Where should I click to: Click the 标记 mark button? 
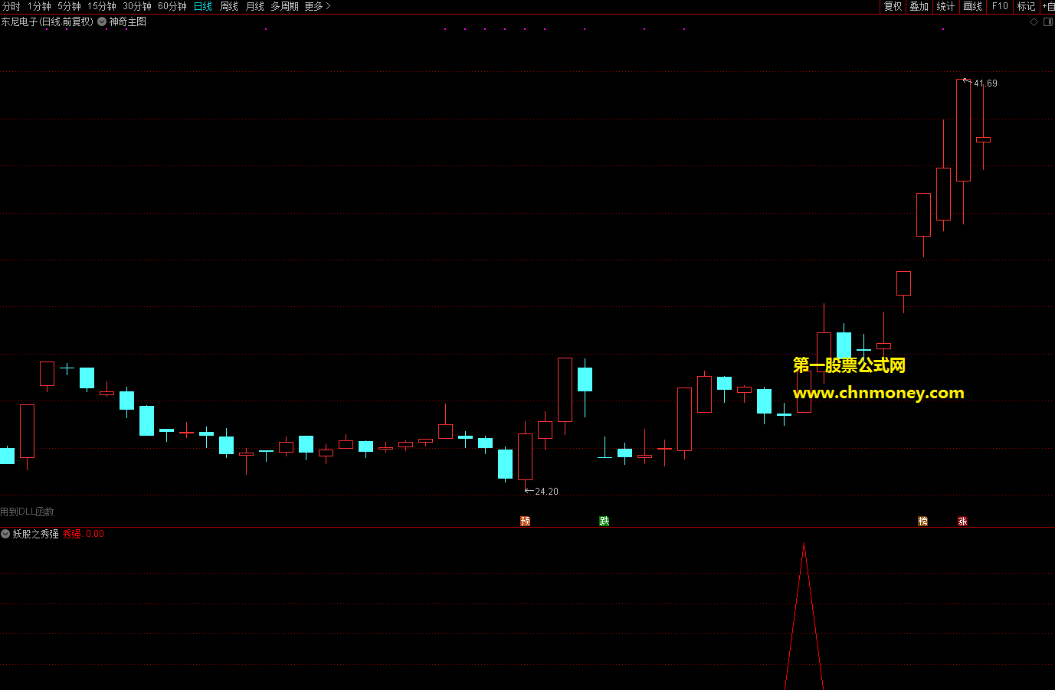[1026, 6]
